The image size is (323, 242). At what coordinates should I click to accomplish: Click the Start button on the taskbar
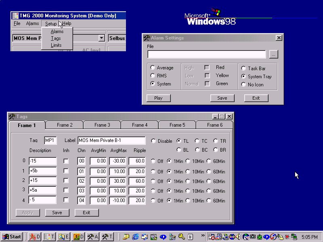[12, 237]
